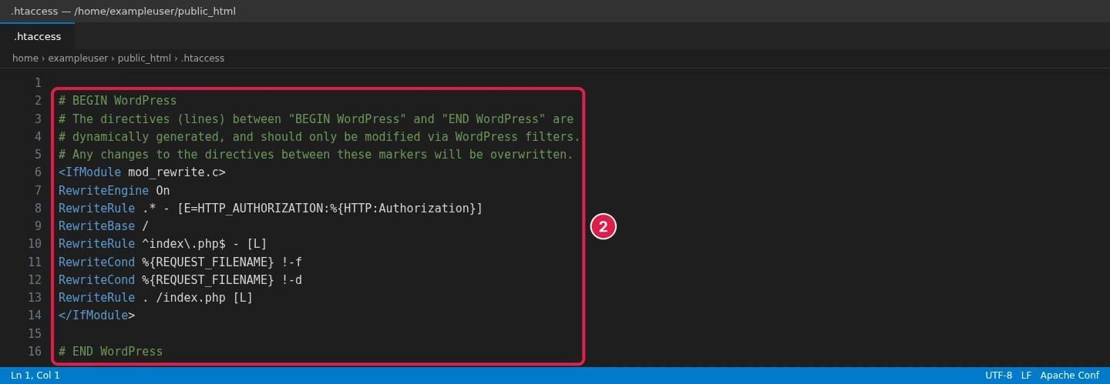Image resolution: width=1110 pixels, height=384 pixels.
Task: Click line number 10 in the gutter
Action: [35, 244]
